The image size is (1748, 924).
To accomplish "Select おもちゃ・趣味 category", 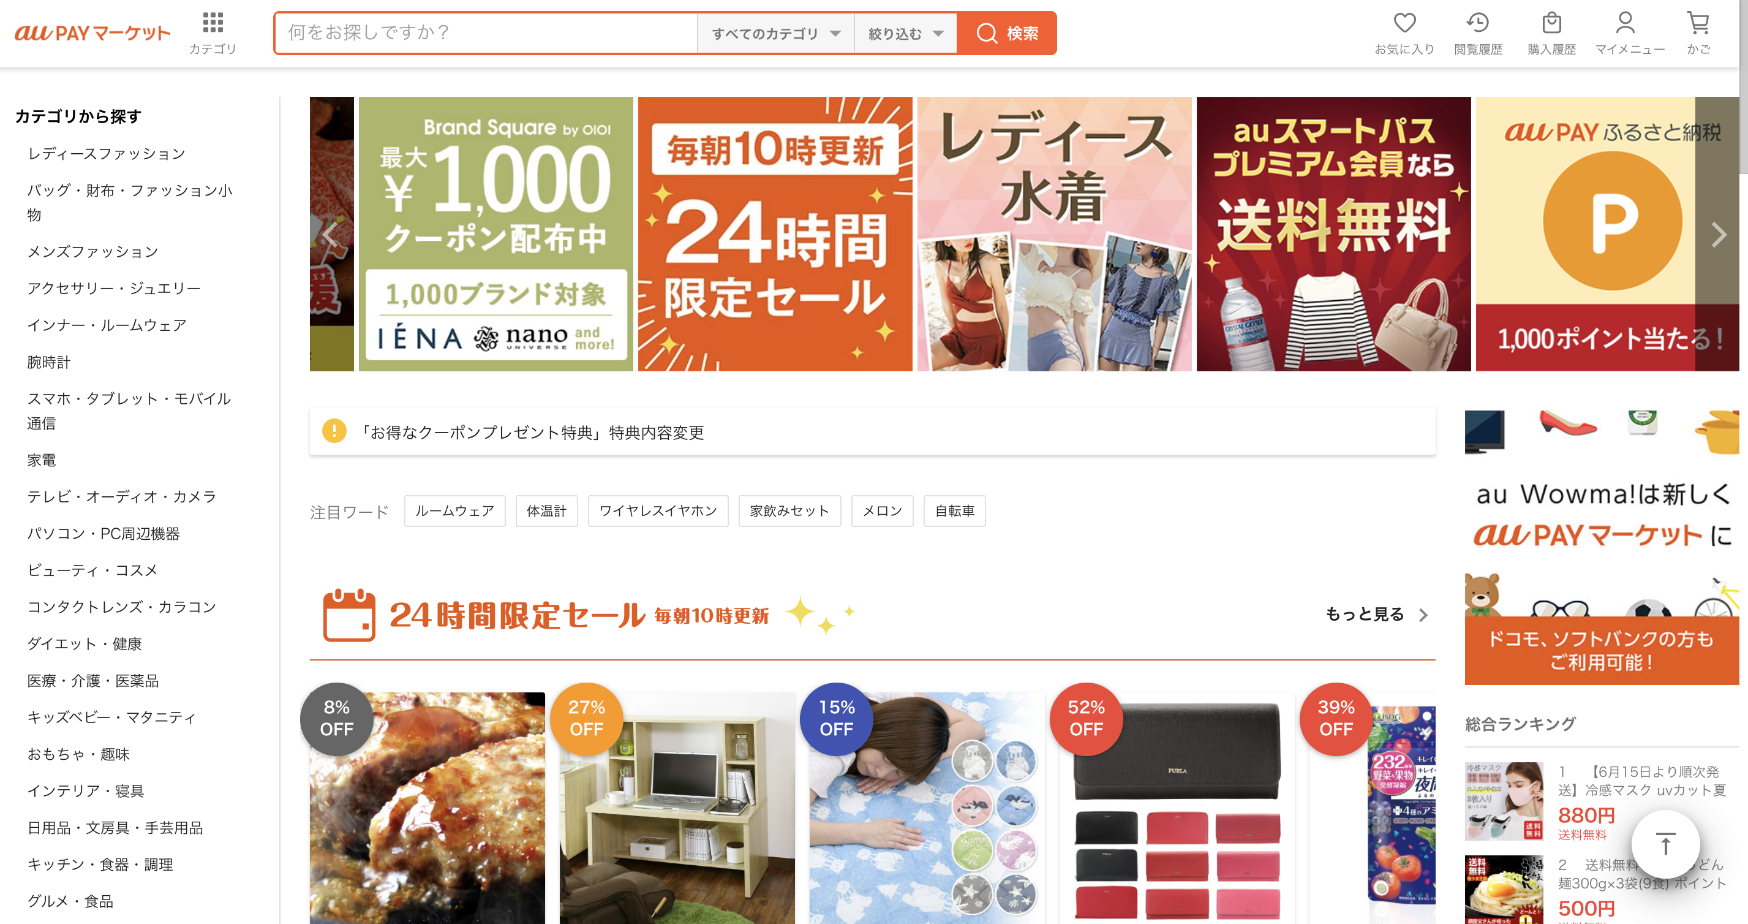I will pos(78,754).
